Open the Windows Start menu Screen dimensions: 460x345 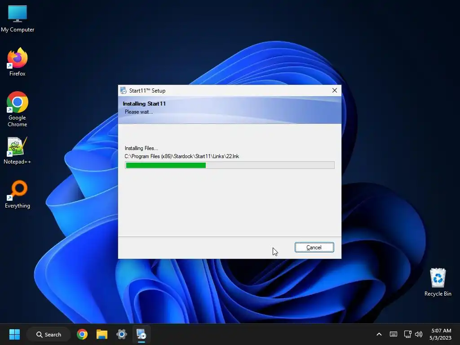14,334
